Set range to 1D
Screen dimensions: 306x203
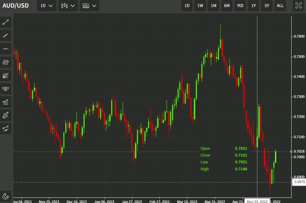click(x=187, y=6)
